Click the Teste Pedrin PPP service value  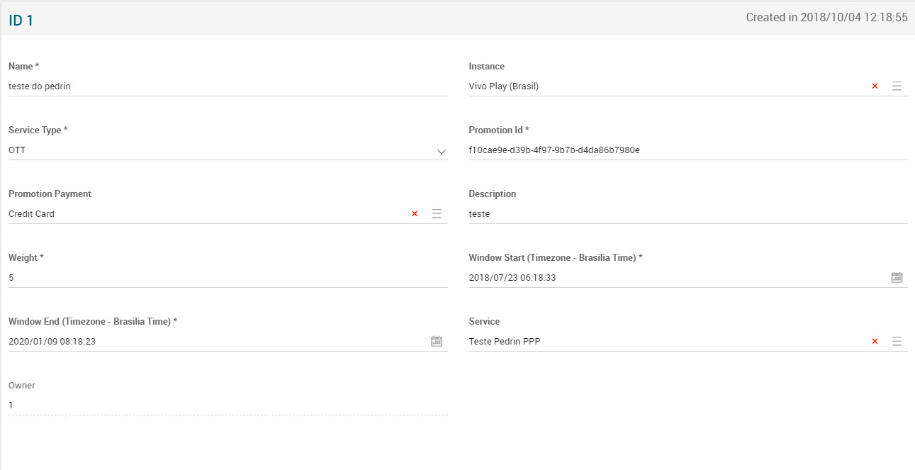[x=505, y=342]
